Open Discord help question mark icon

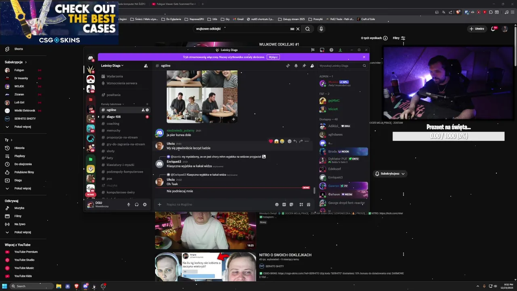click(x=331, y=50)
